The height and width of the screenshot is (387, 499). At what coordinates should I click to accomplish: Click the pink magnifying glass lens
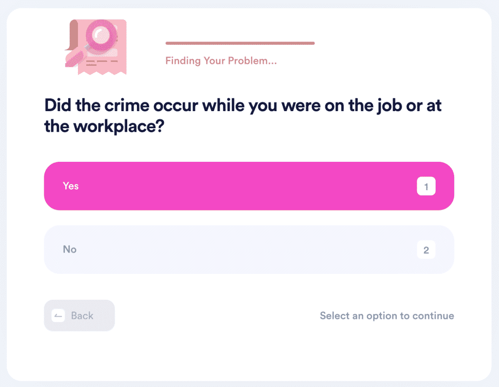click(101, 35)
